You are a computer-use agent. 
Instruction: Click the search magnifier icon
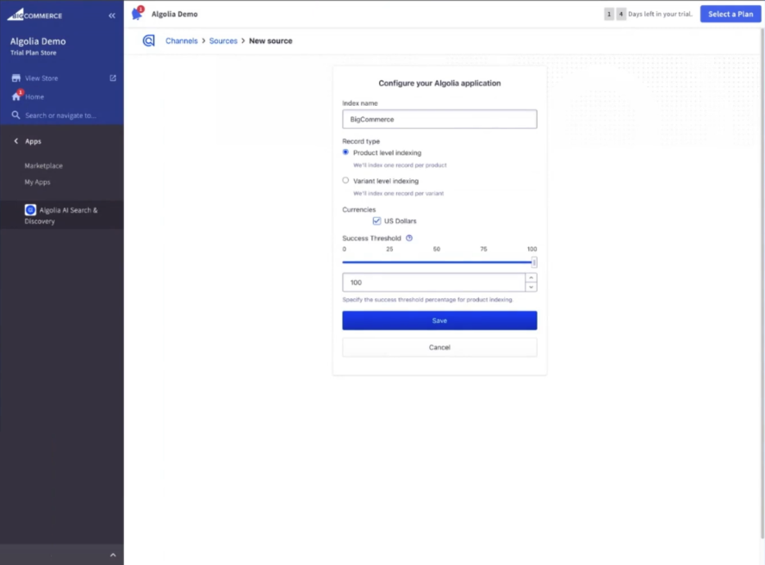tap(16, 115)
